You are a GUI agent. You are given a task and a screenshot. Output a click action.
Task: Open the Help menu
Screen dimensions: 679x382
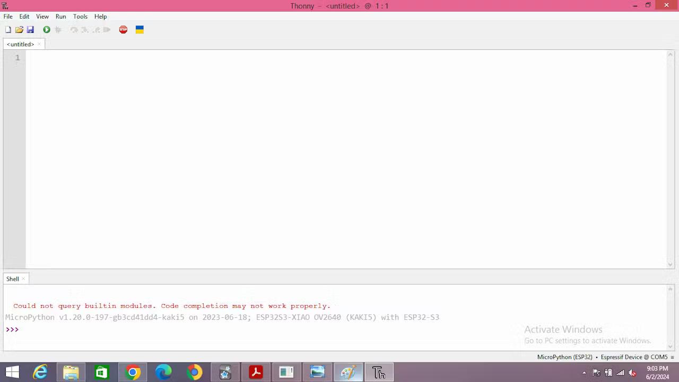[x=101, y=16]
